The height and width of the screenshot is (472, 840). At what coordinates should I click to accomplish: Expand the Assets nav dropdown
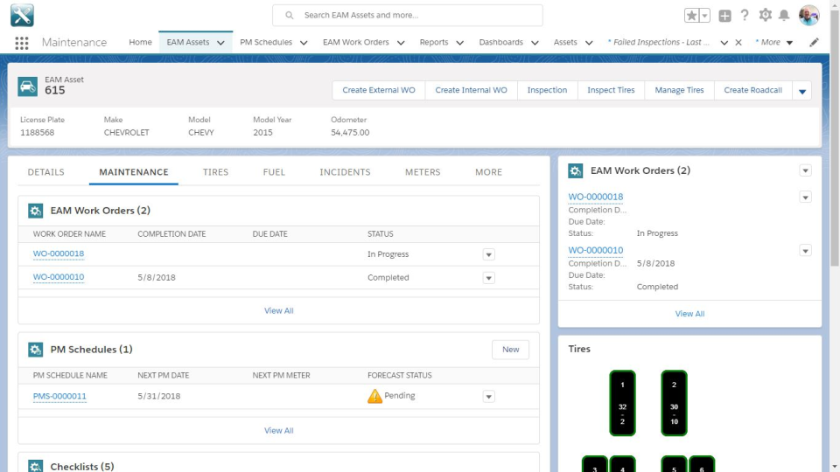(x=589, y=43)
